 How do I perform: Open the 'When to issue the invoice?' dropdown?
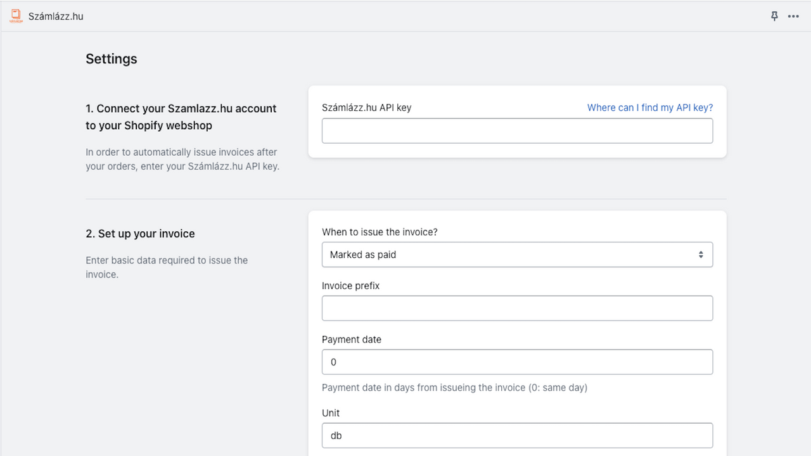pos(517,254)
